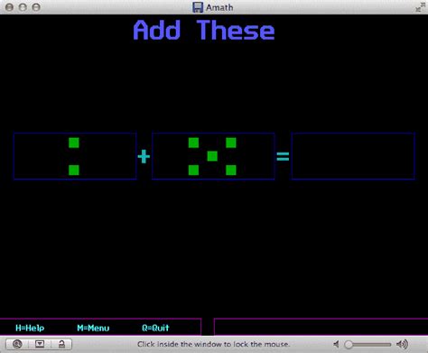Click the Add These heading

coord(204,30)
